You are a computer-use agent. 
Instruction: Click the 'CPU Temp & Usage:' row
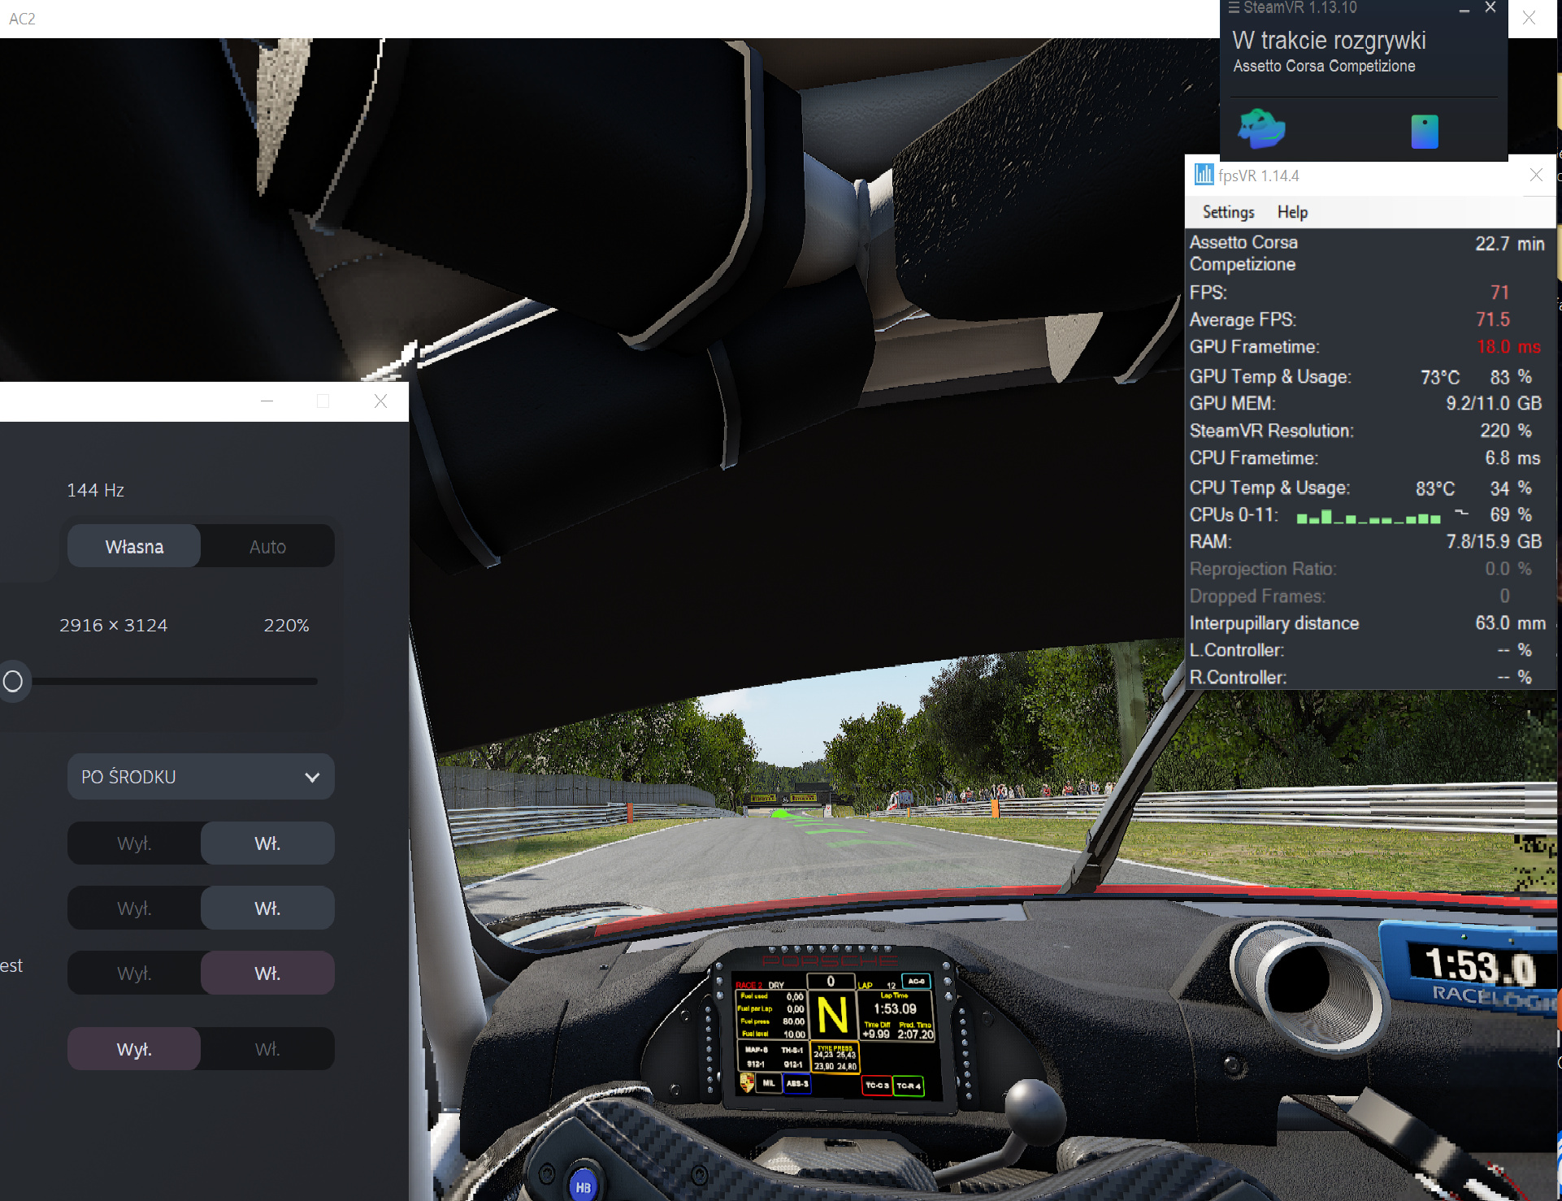[x=1366, y=488]
